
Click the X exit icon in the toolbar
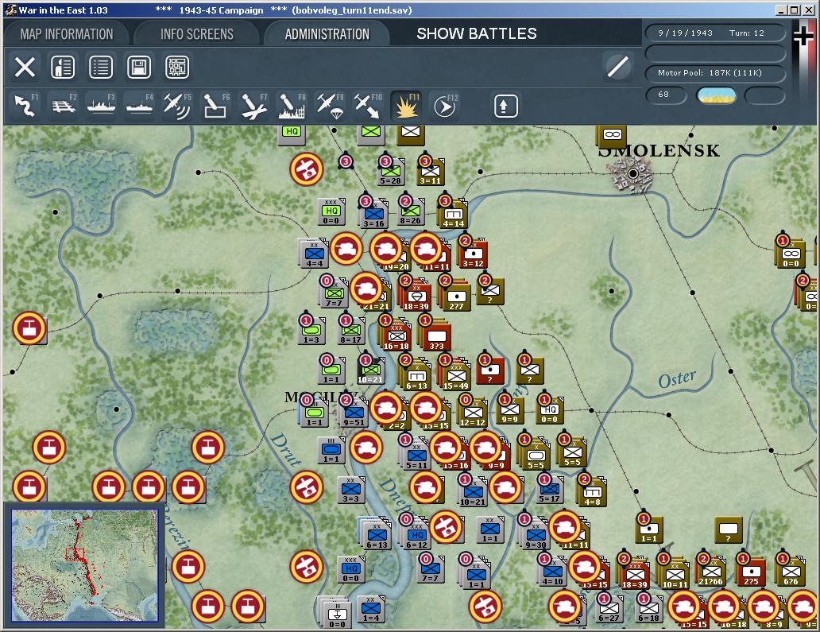[25, 68]
